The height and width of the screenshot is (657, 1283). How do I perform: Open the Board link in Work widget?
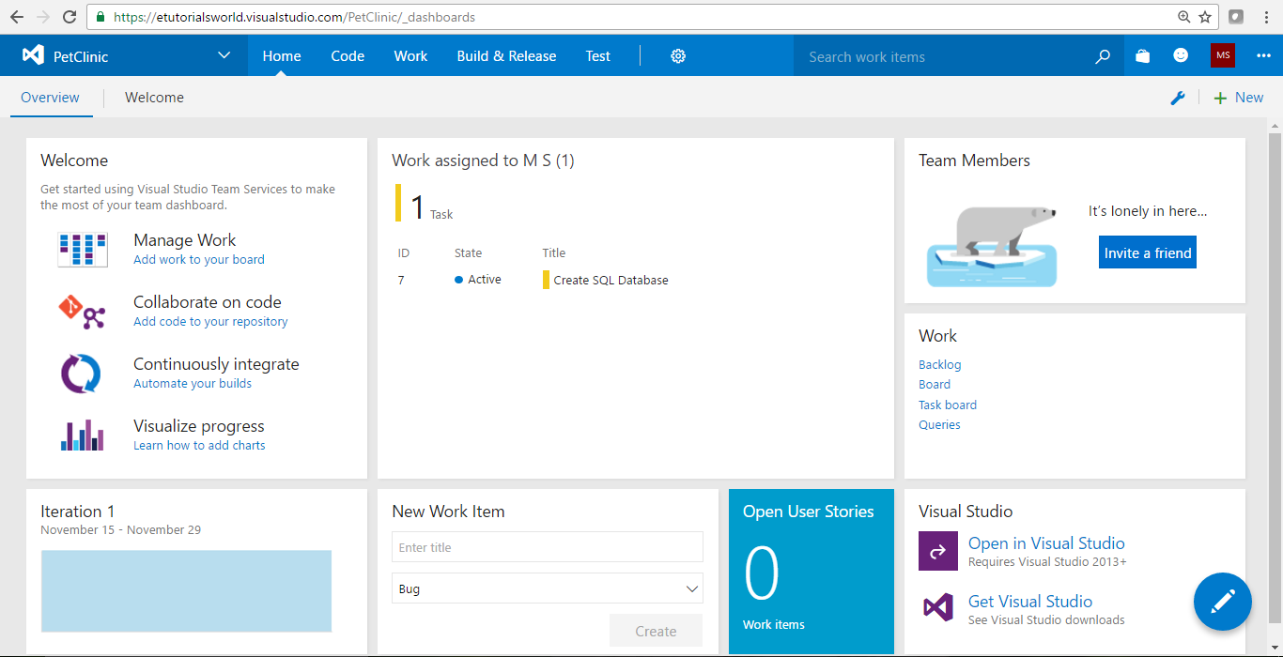[x=935, y=385]
